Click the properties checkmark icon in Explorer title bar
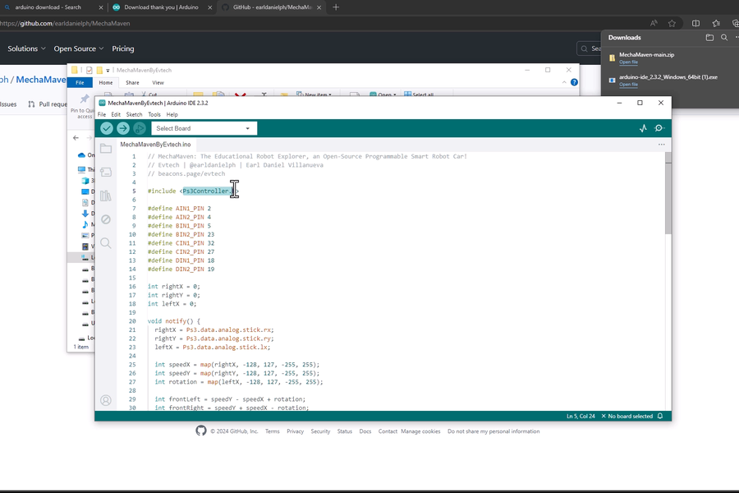The image size is (739, 493). [x=89, y=71]
